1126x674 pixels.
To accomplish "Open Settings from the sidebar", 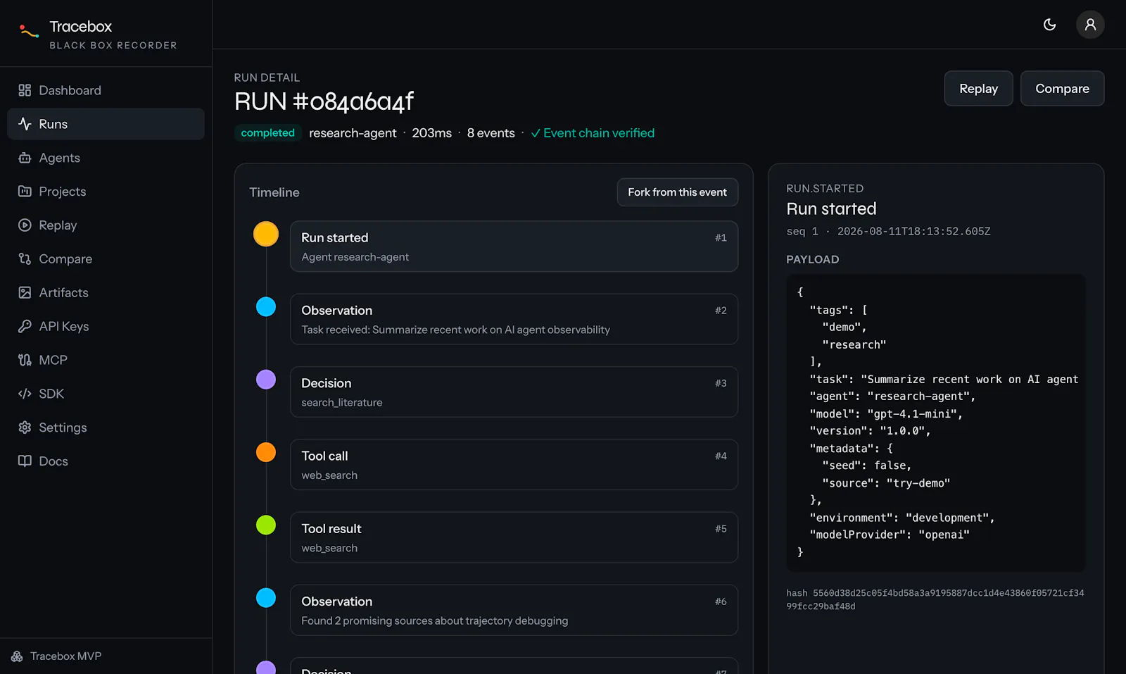I will point(106,428).
